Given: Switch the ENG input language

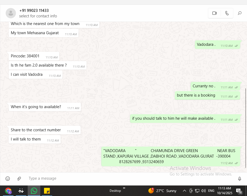Looking at the screenshot, I should click(x=211, y=191).
